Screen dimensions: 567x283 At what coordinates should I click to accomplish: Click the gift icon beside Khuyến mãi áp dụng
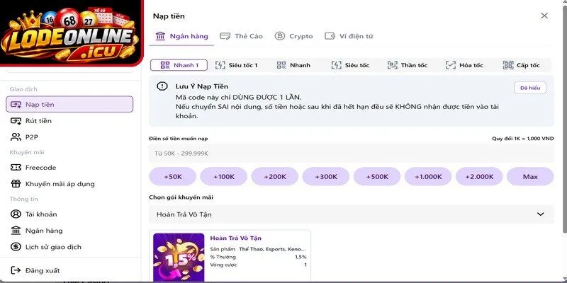coord(16,184)
